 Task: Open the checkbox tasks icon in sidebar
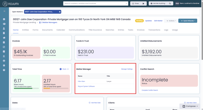click(x=4, y=47)
